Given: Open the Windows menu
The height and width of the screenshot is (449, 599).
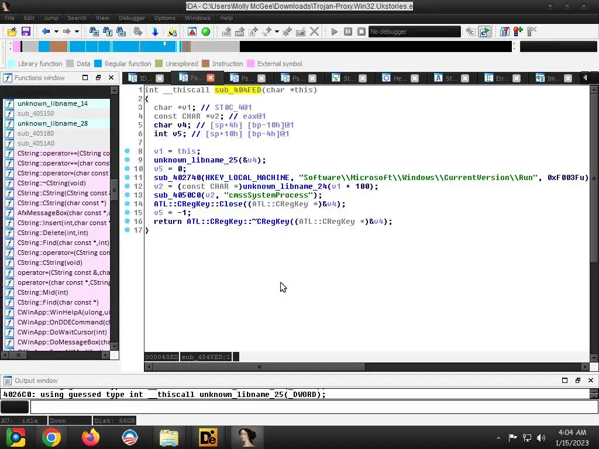Looking at the screenshot, I should [x=198, y=18].
